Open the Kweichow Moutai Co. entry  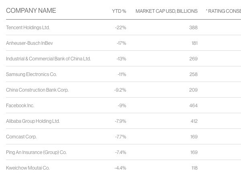pos(28,168)
